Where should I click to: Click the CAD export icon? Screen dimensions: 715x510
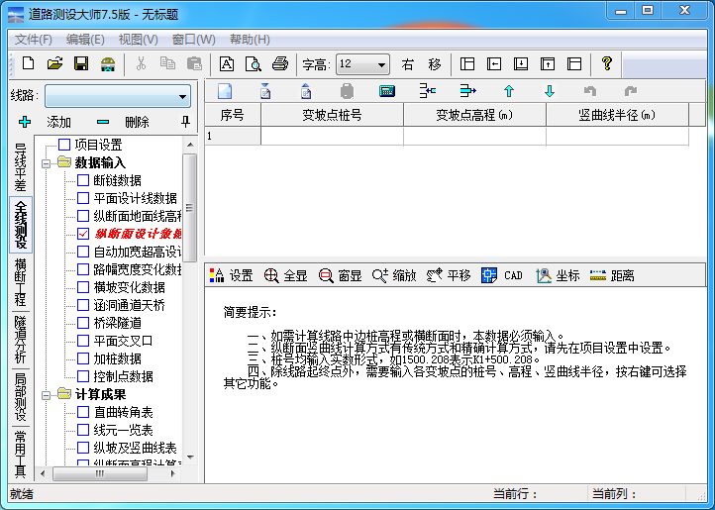tap(502, 275)
